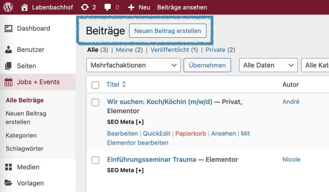Toggle the select-all checkbox beside Titel
Viewport: 329px width, 192px height.
point(95,85)
